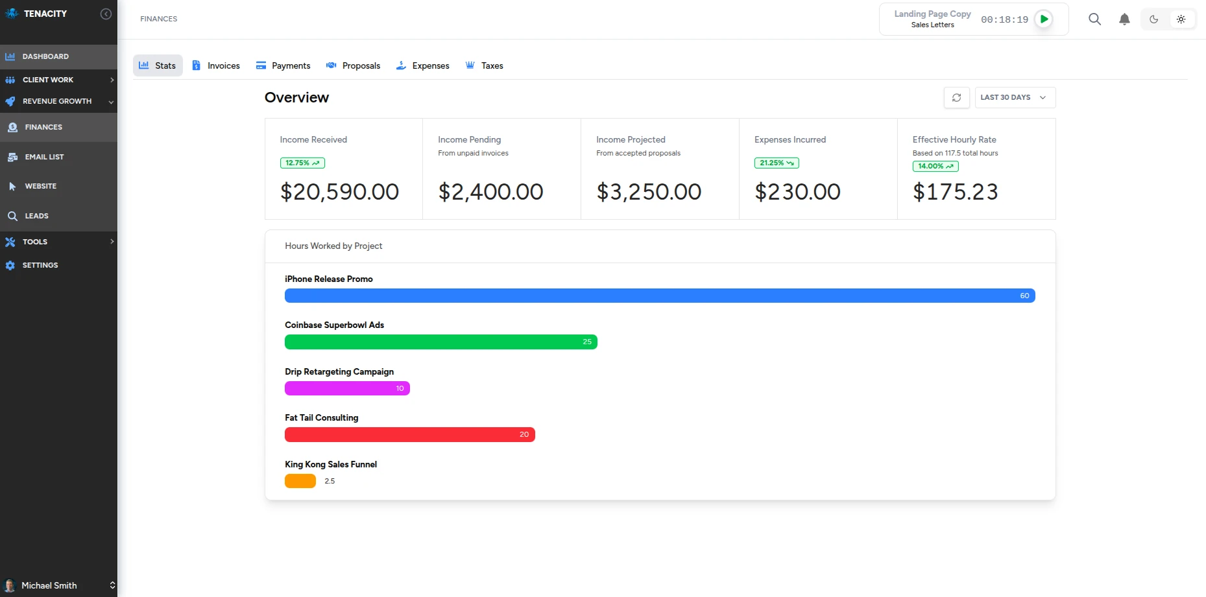Switch to dark mode moon toggle
1206x597 pixels.
[1153, 19]
